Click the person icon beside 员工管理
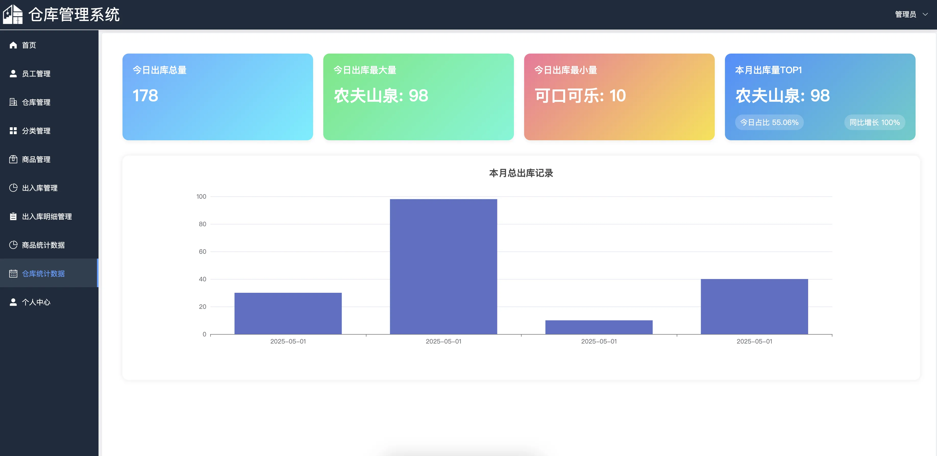This screenshot has height=456, width=937. click(x=13, y=74)
